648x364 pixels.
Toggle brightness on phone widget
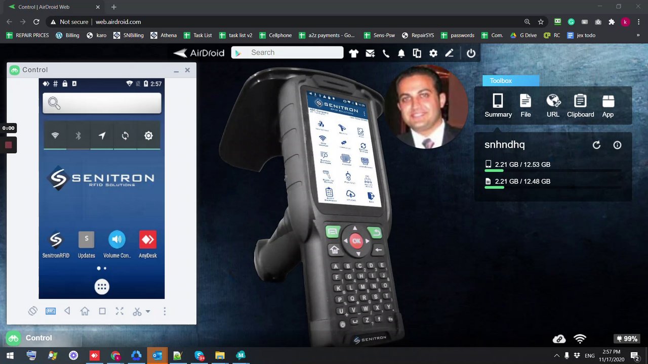(148, 135)
